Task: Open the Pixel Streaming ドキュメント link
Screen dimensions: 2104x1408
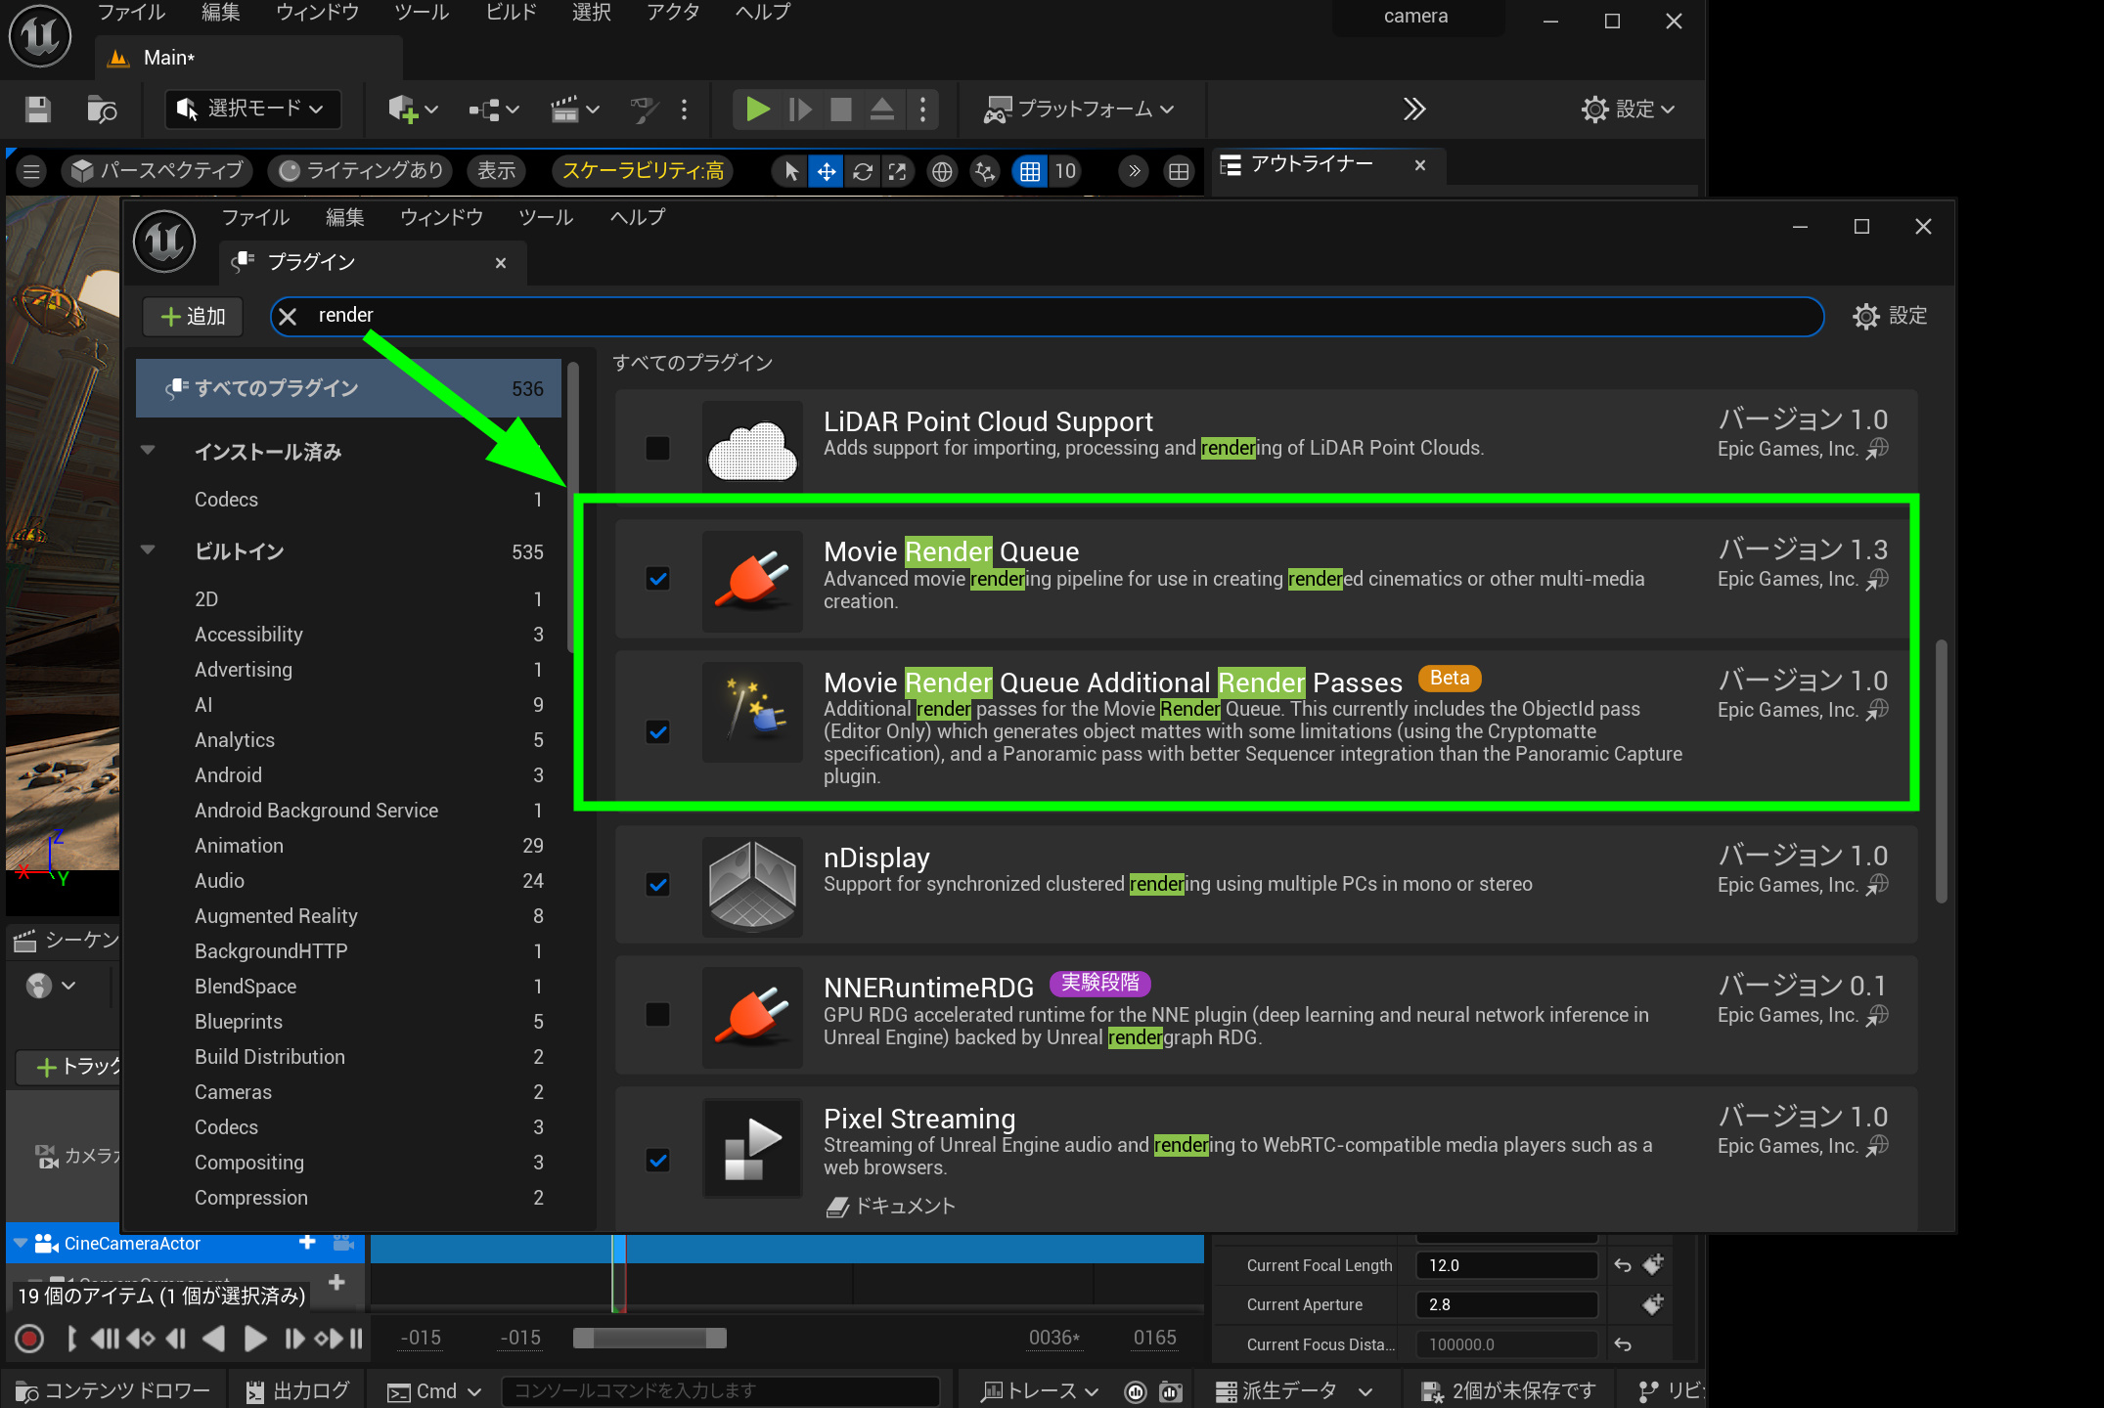Action: click(891, 1207)
